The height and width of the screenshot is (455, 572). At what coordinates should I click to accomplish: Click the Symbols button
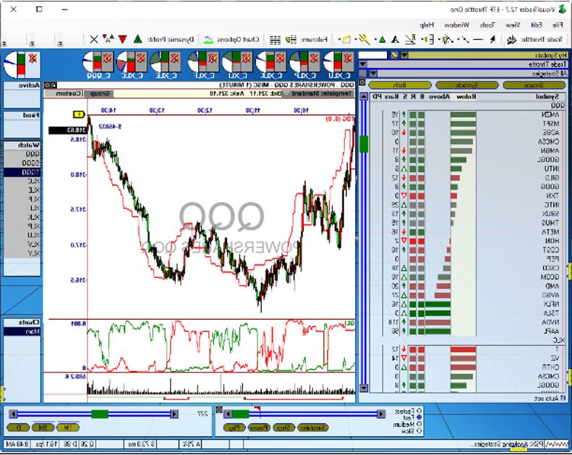pos(466,85)
